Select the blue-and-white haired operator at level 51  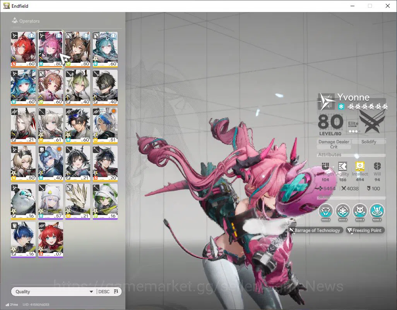pyautogui.click(x=105, y=125)
